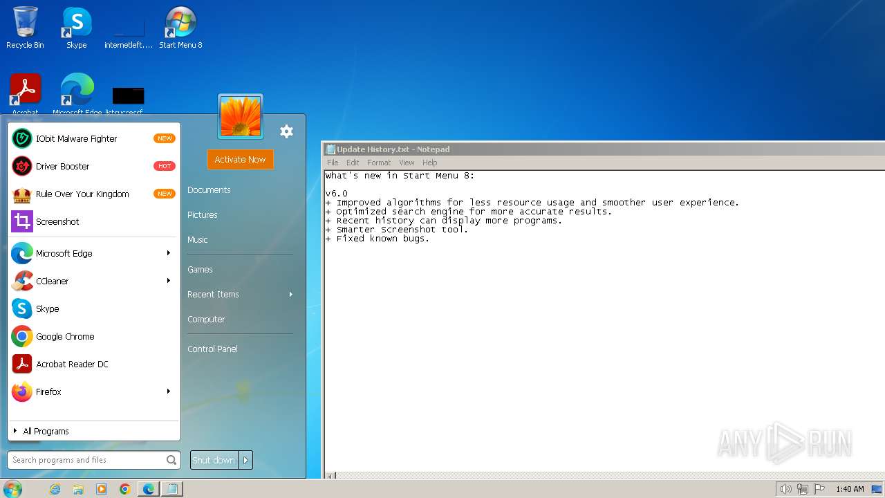Open Start Menu 8 settings gear
Screen dimensions: 885x498
(286, 131)
